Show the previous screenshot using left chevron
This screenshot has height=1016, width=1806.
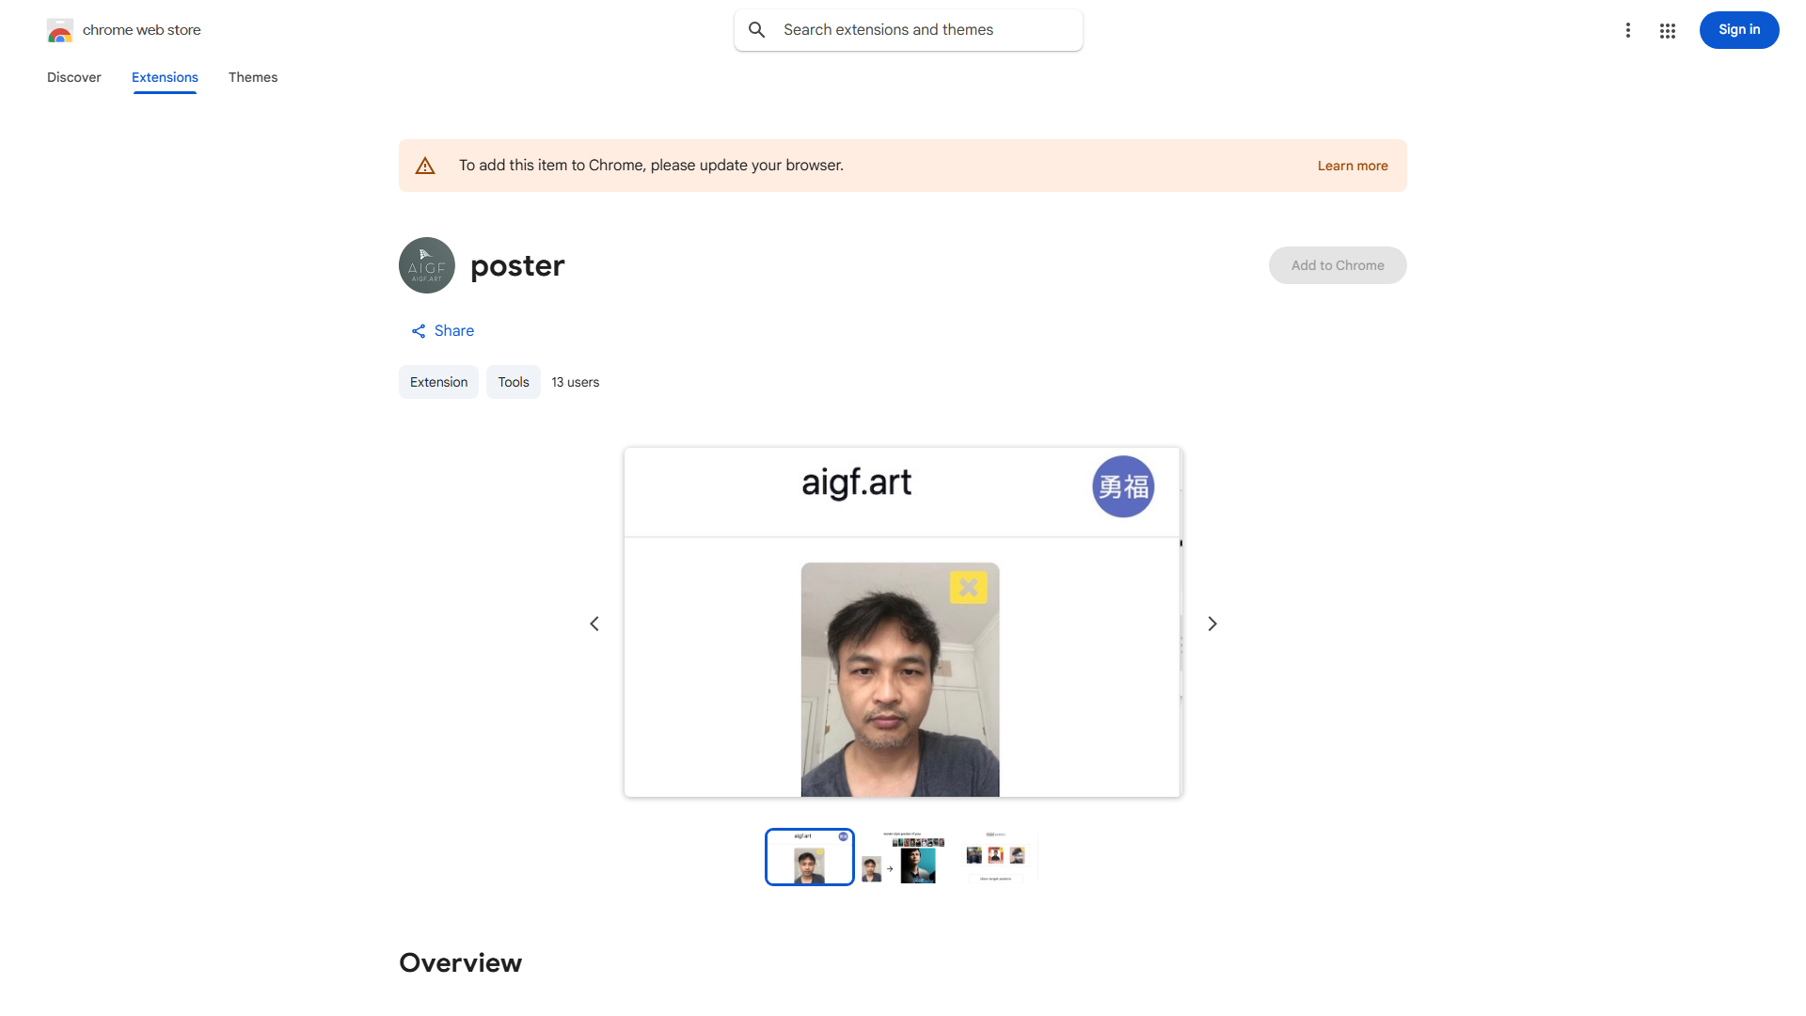click(594, 623)
